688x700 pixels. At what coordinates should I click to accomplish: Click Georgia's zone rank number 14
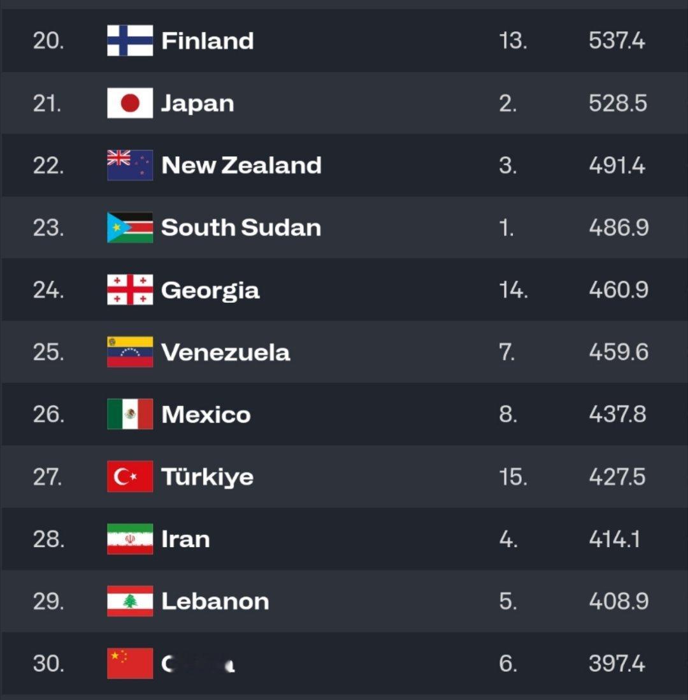(513, 290)
